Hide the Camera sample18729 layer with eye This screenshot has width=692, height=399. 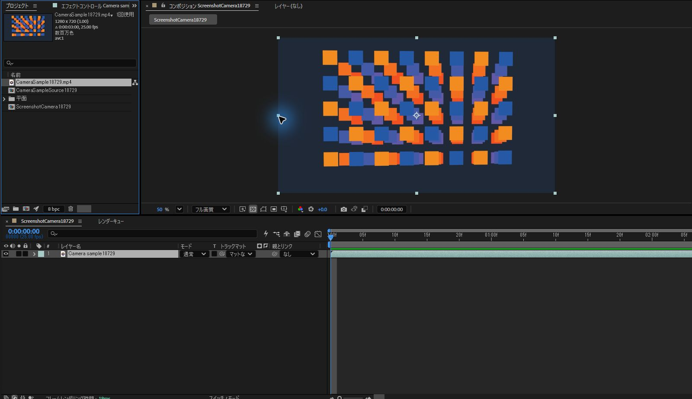tap(6, 254)
